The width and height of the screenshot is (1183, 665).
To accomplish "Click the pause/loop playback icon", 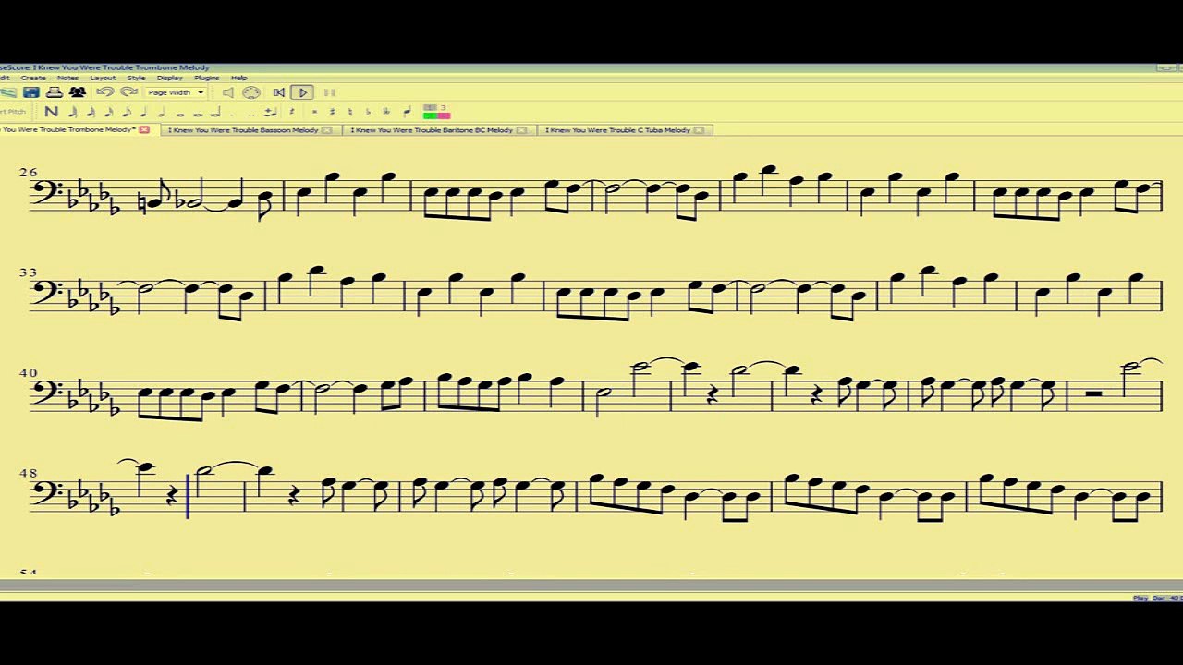I will coord(330,92).
